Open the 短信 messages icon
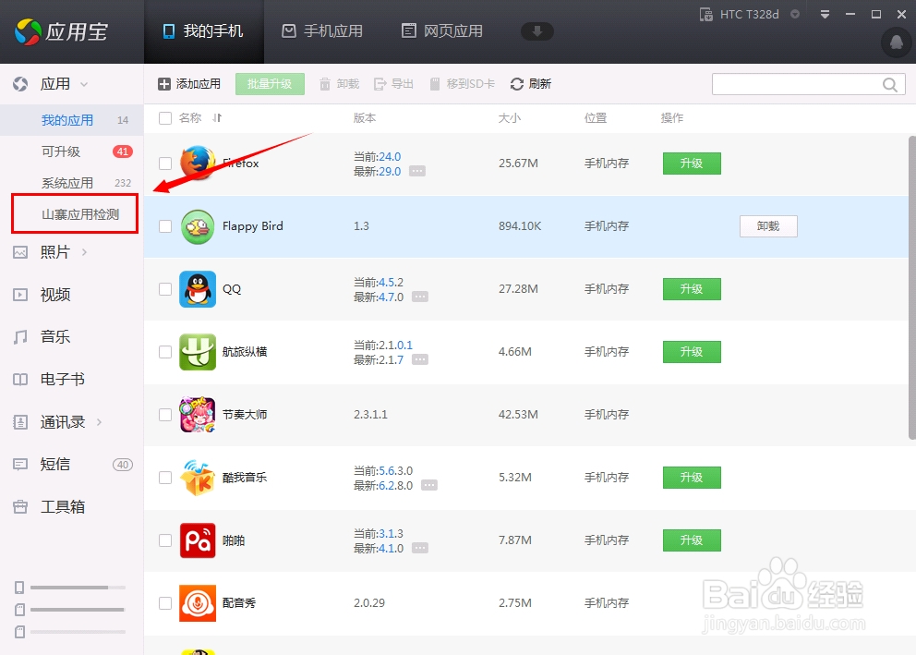This screenshot has width=916, height=655. pyautogui.click(x=20, y=465)
